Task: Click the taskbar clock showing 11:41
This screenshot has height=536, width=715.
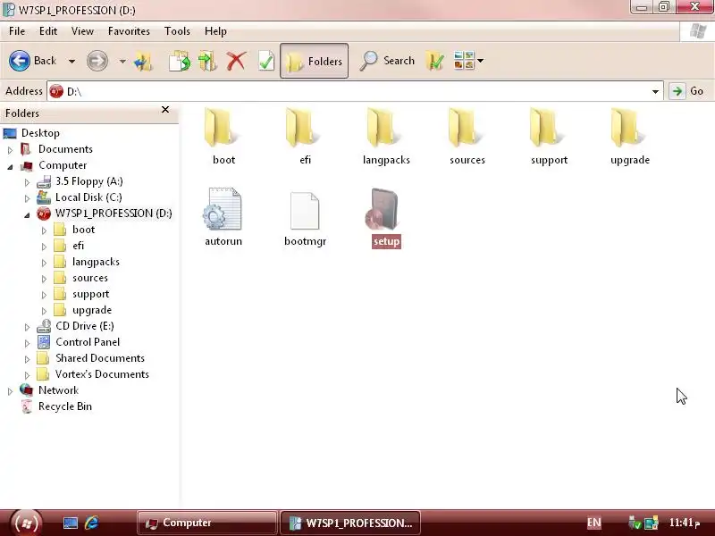Action: (x=684, y=523)
